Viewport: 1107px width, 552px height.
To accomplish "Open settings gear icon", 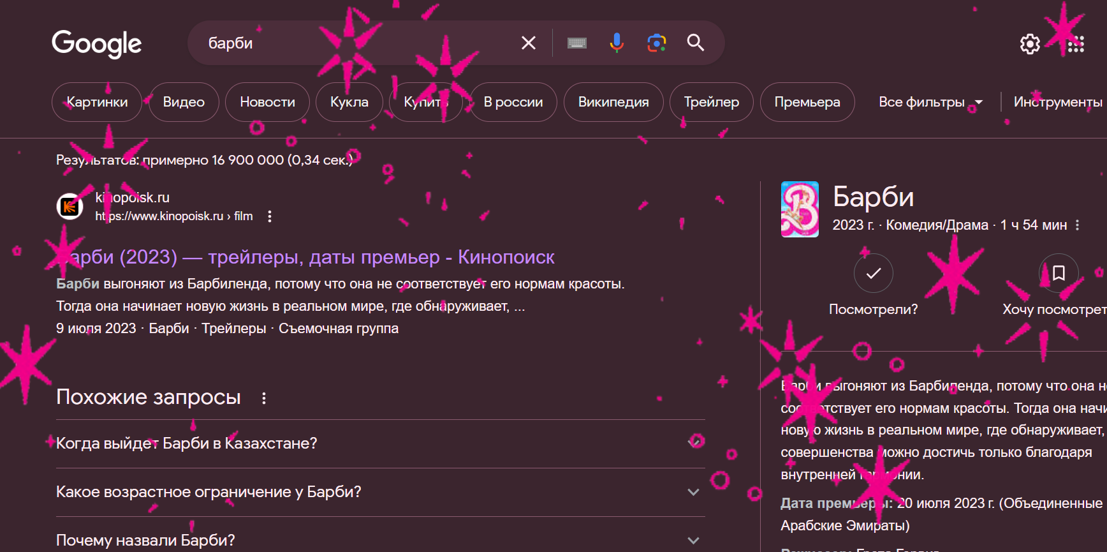I will click(1030, 44).
